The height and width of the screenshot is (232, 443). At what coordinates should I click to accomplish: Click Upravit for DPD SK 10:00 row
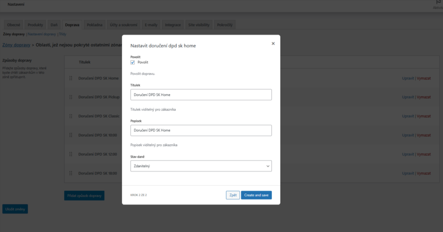408,135
